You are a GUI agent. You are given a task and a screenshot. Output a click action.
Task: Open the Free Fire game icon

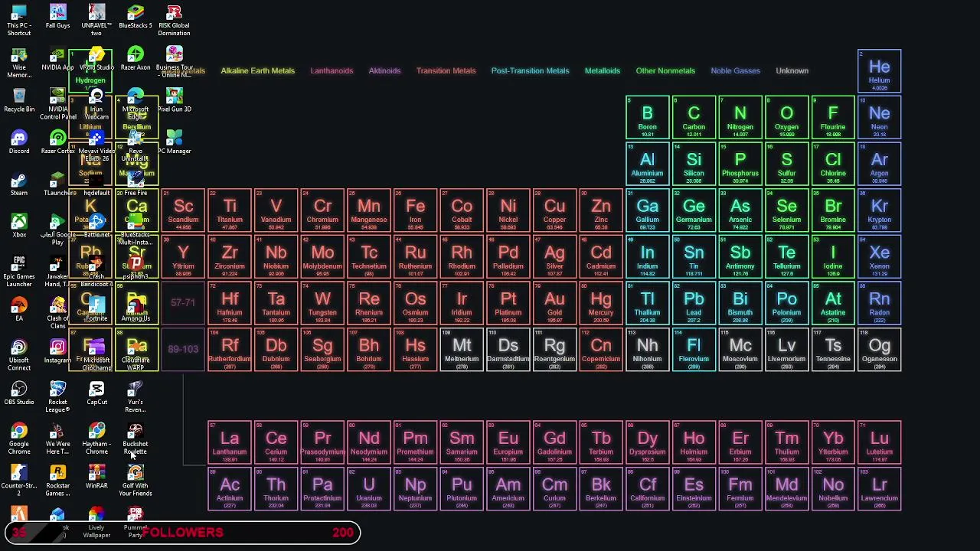click(x=136, y=184)
